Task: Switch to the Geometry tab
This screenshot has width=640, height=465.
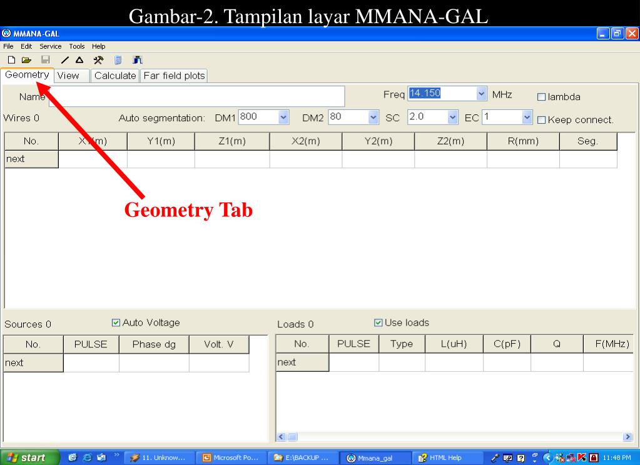Action: pos(27,74)
